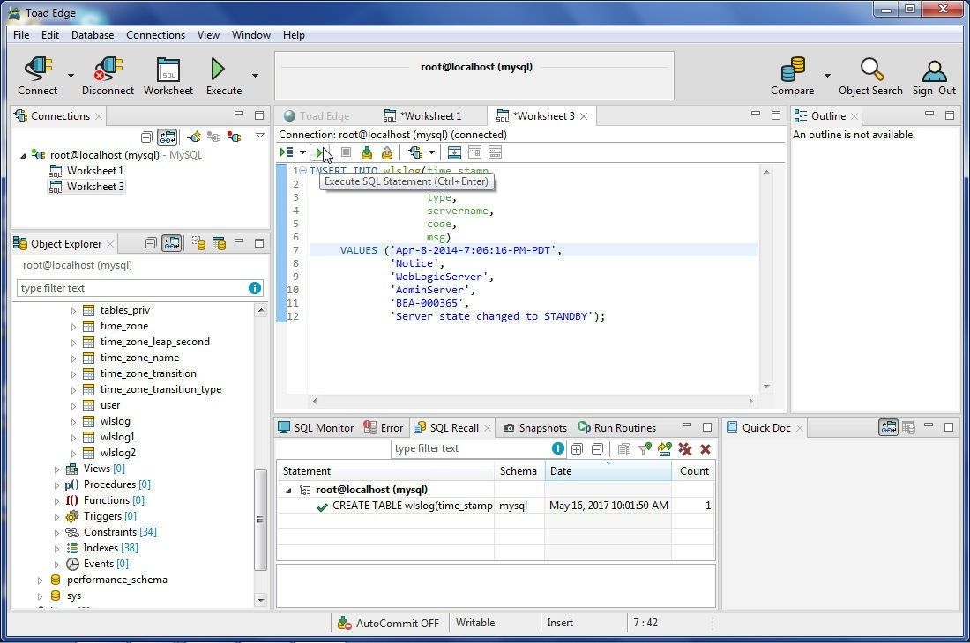Click the Rollback icon in worksheet toolbar
Screen dimensions: 970x643
(387, 152)
